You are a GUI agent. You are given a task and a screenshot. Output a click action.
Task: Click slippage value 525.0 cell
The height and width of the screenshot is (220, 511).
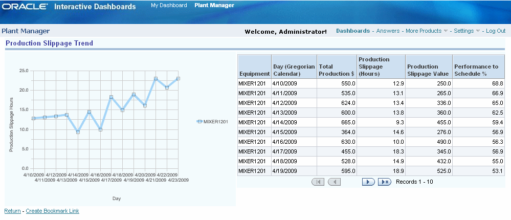point(429,171)
